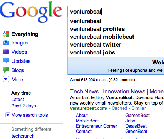
Task: Select the Everything search icon
Action: 6,34
